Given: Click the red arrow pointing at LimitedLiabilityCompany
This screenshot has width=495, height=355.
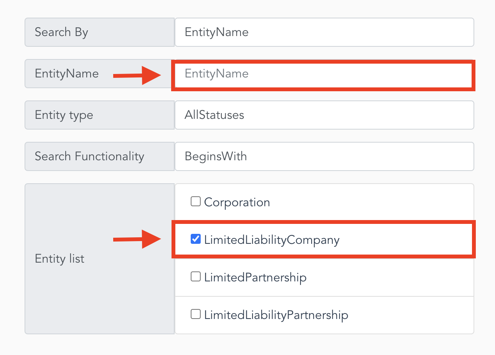Looking at the screenshot, I should click(x=137, y=239).
